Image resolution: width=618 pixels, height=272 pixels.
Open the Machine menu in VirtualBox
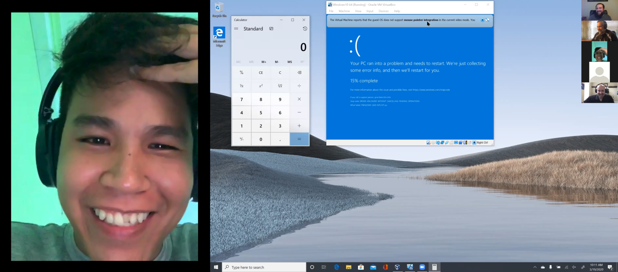coord(344,11)
